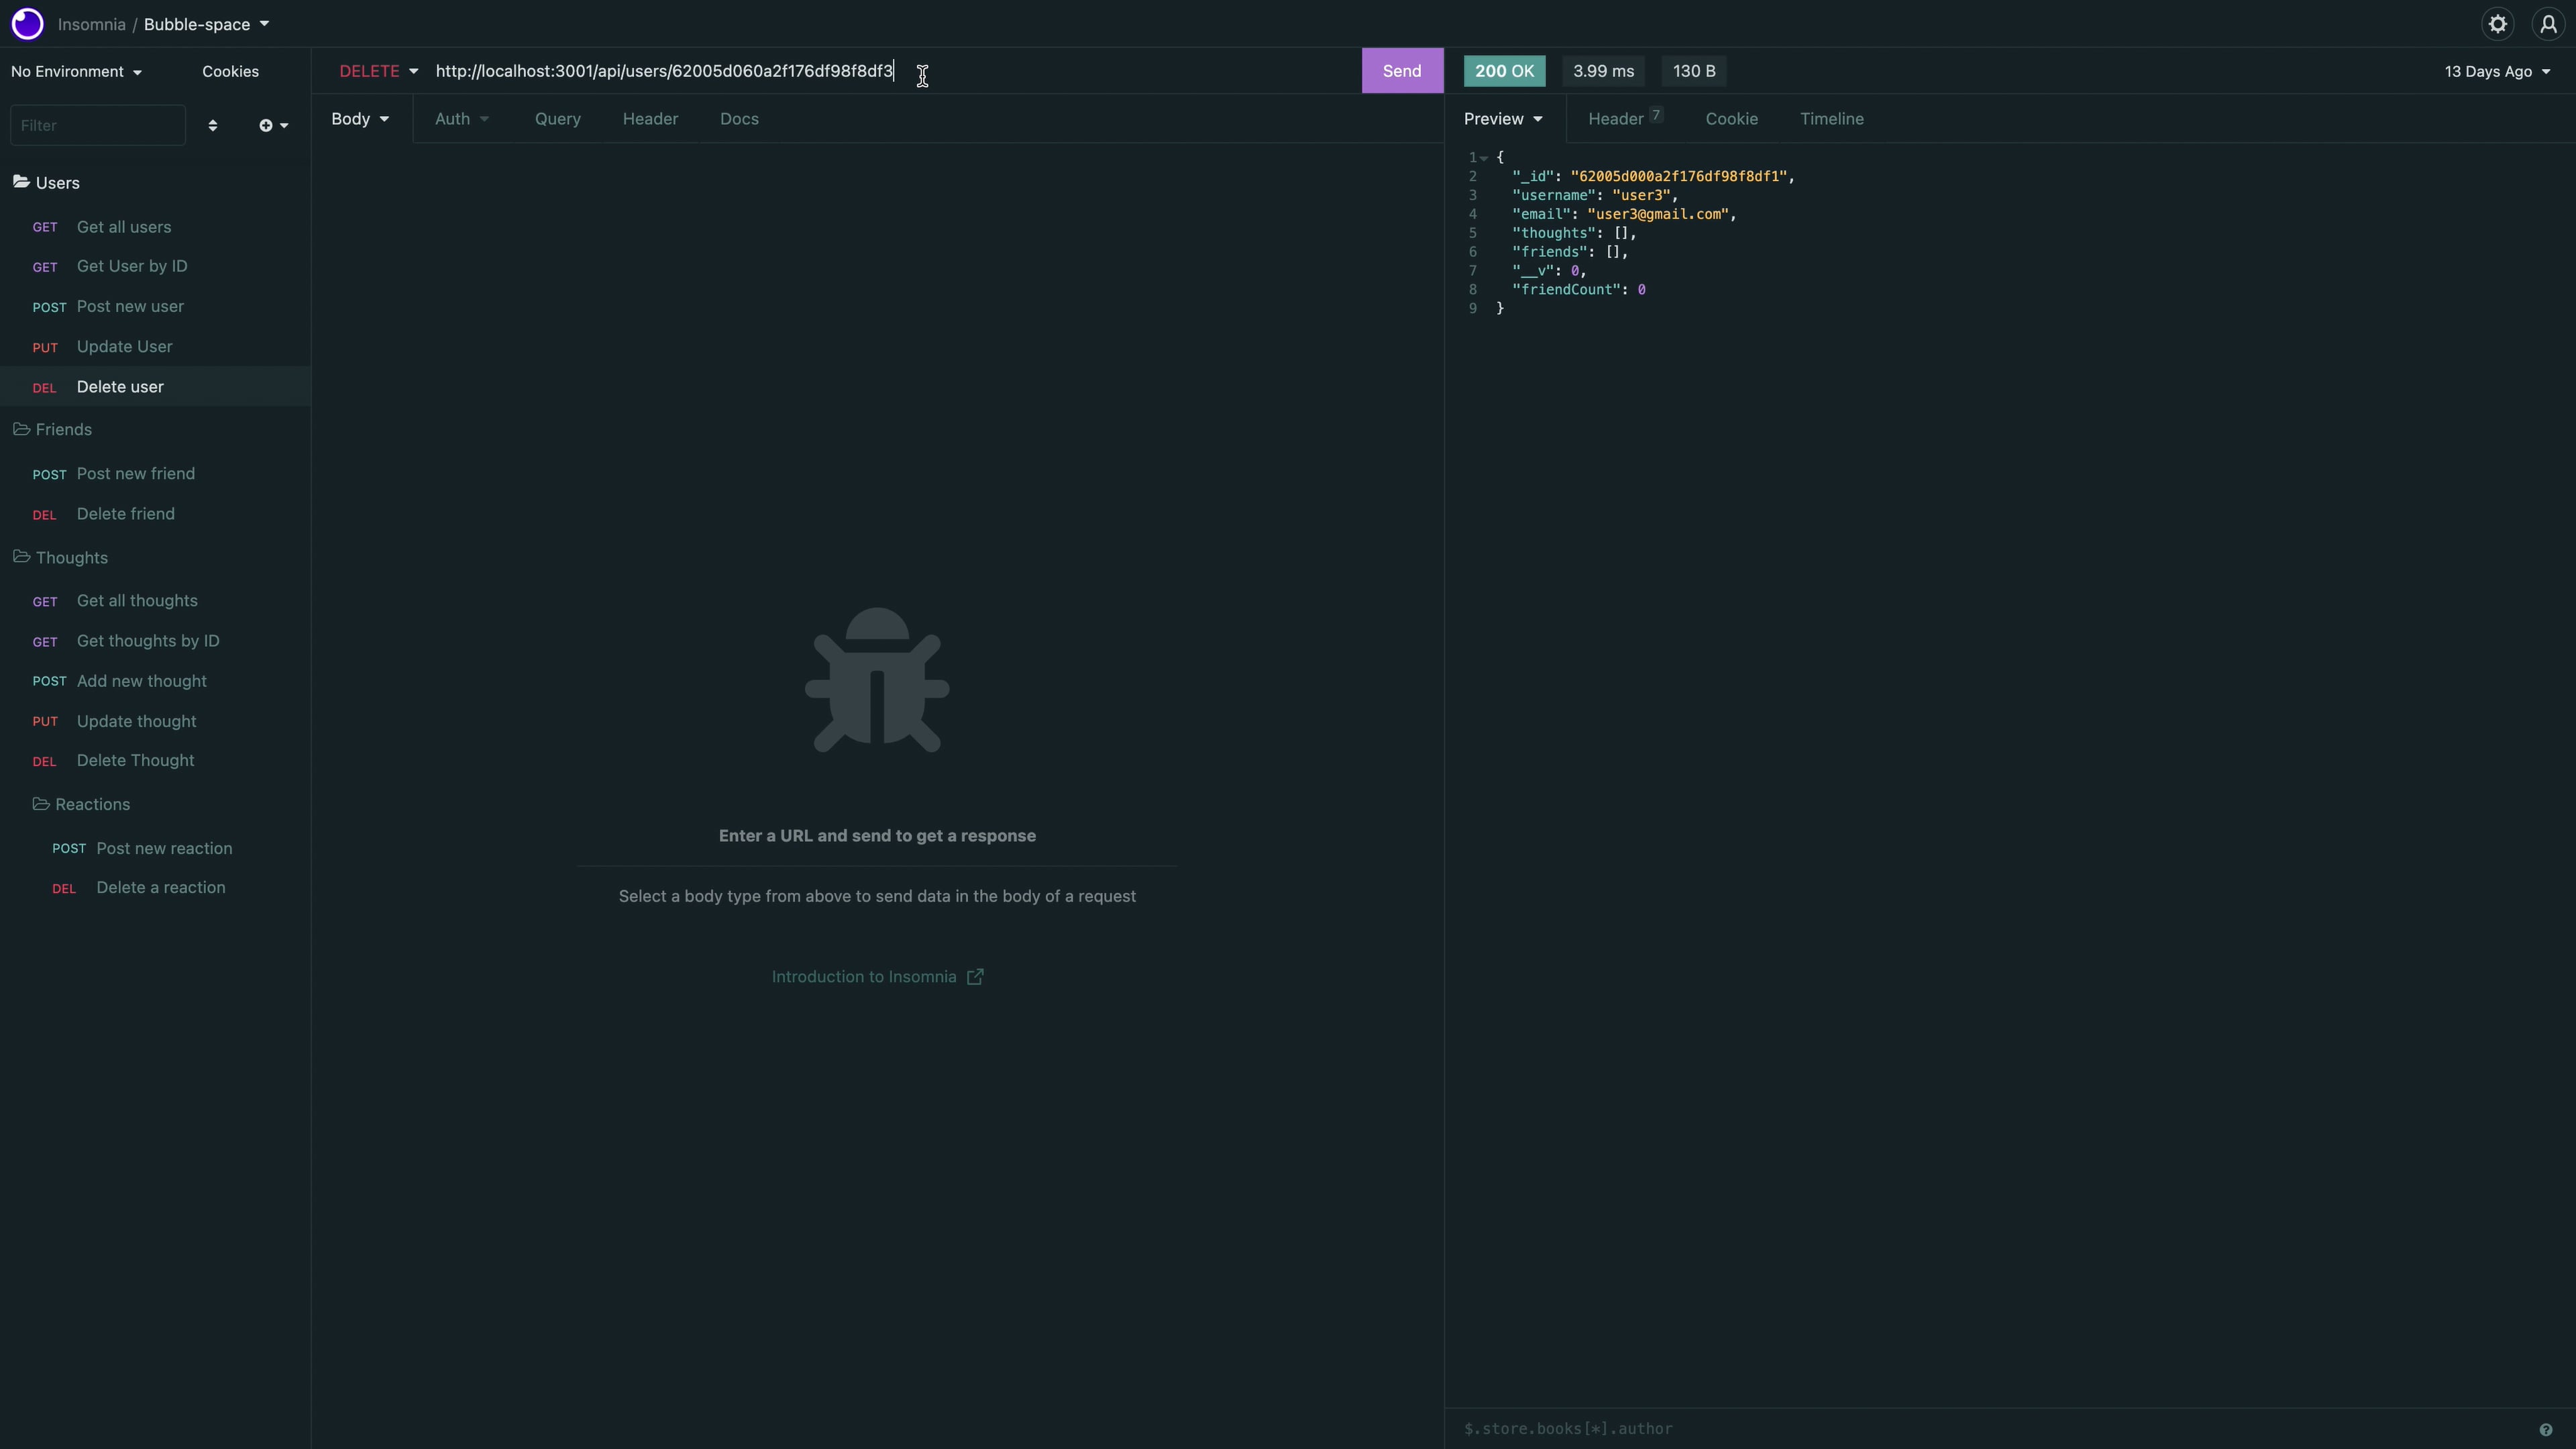This screenshot has height=1449, width=2576.
Task: Open the DELETE method dropdown
Action: (x=378, y=71)
